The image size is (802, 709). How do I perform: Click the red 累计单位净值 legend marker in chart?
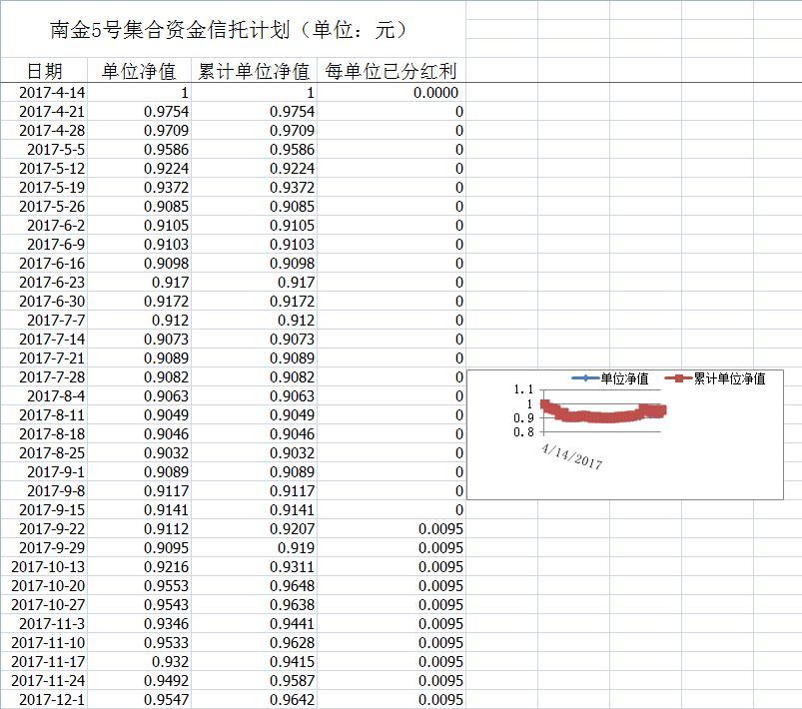678,378
